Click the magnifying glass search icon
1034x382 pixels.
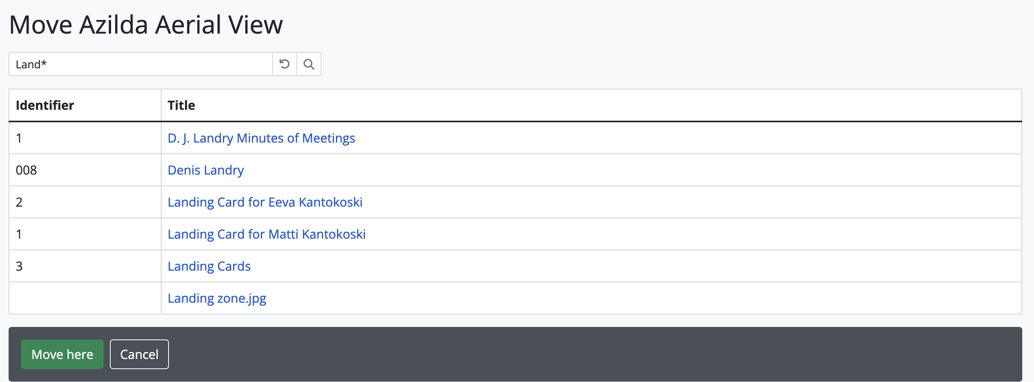pos(309,64)
